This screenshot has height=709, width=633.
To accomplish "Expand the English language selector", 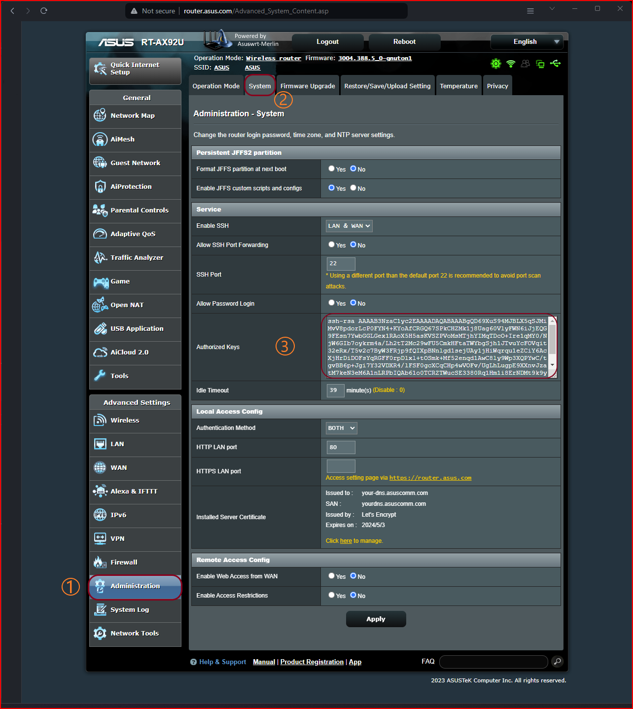I will coord(527,42).
